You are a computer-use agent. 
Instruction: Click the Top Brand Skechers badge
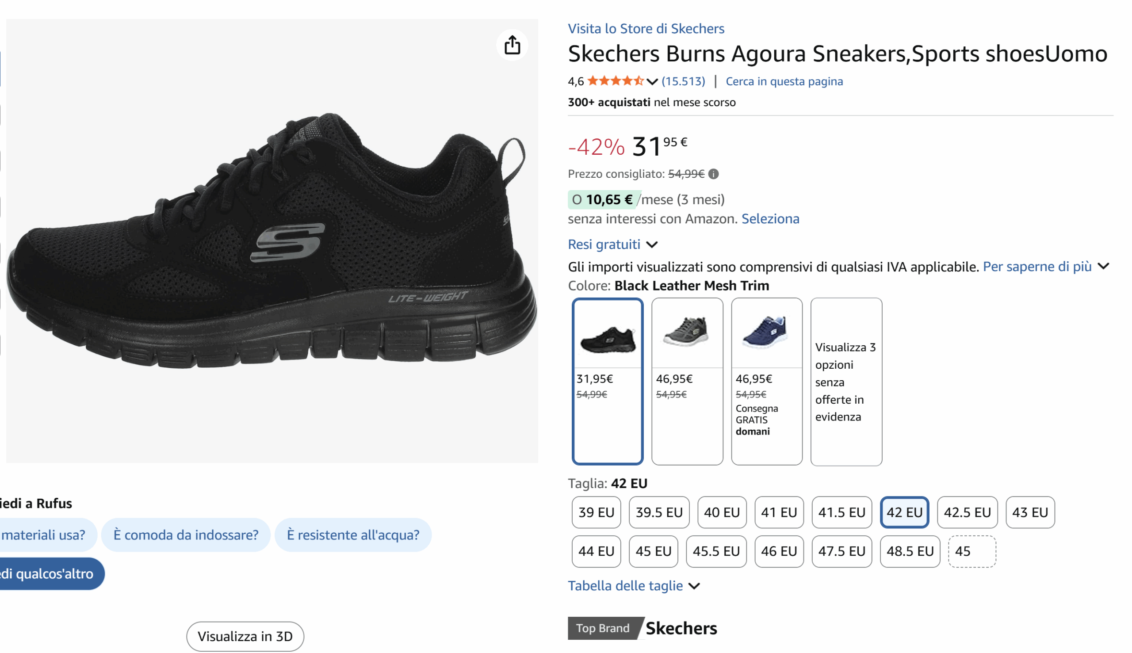point(642,628)
